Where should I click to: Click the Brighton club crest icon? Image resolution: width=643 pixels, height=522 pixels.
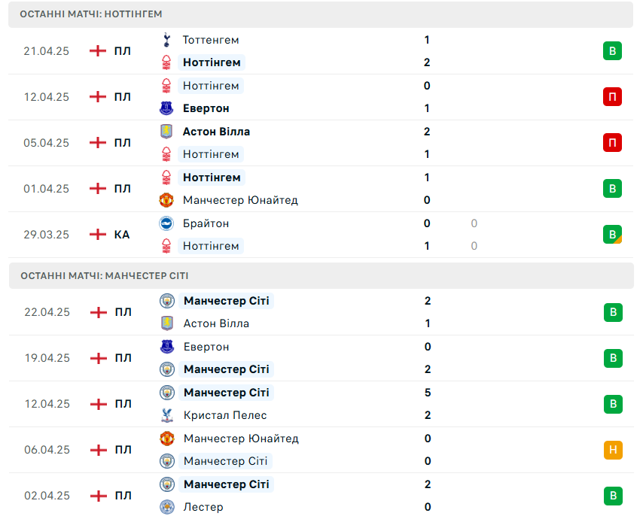pos(166,223)
